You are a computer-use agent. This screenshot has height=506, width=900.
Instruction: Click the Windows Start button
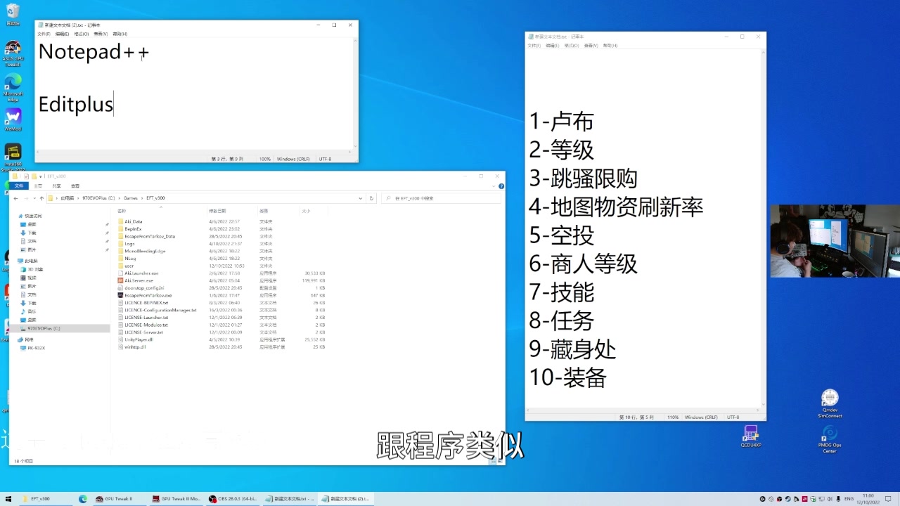click(8, 499)
